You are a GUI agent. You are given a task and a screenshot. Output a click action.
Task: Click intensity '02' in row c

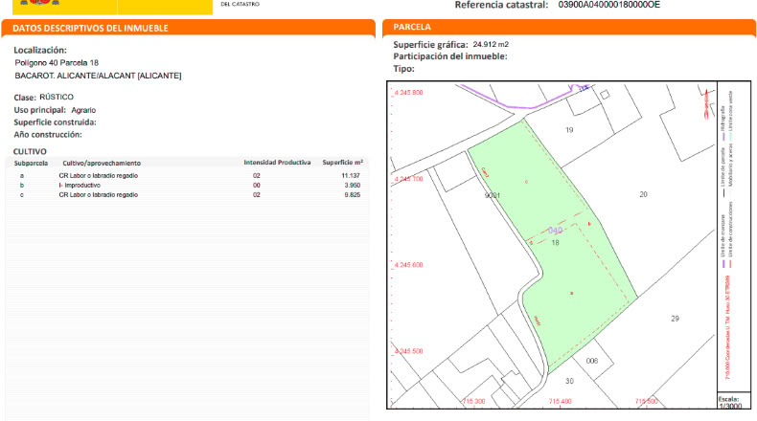tap(257, 195)
